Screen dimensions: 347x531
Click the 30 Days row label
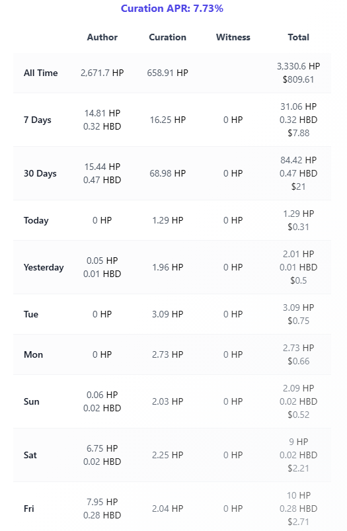[40, 173]
